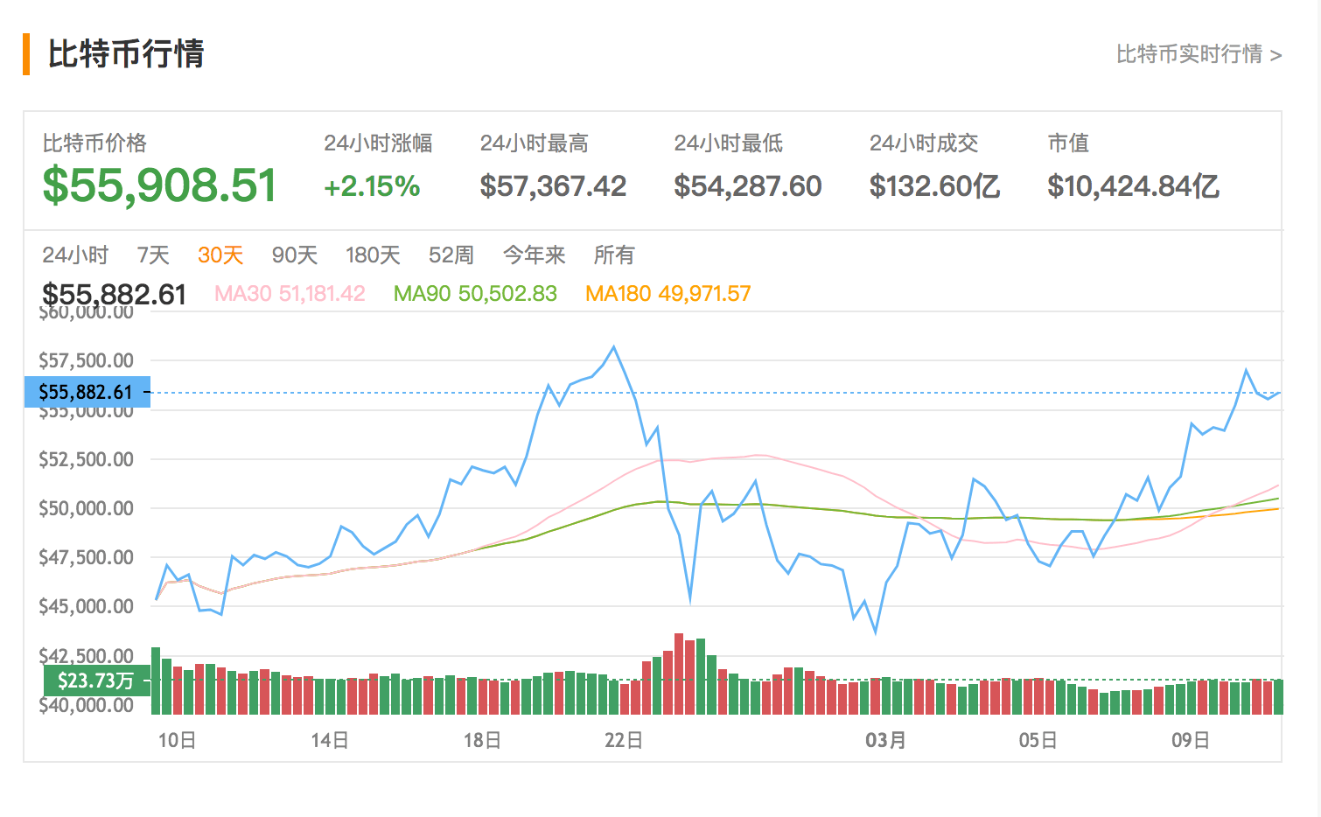The width and height of the screenshot is (1321, 817).
Task: Click the 03月 date axis marker
Action: tap(885, 740)
